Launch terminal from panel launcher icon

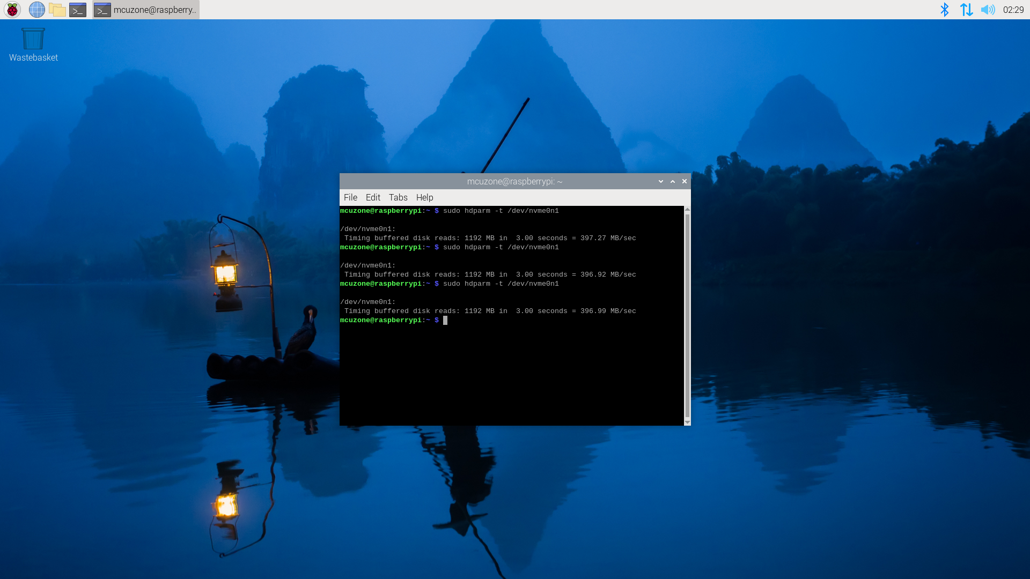78,10
